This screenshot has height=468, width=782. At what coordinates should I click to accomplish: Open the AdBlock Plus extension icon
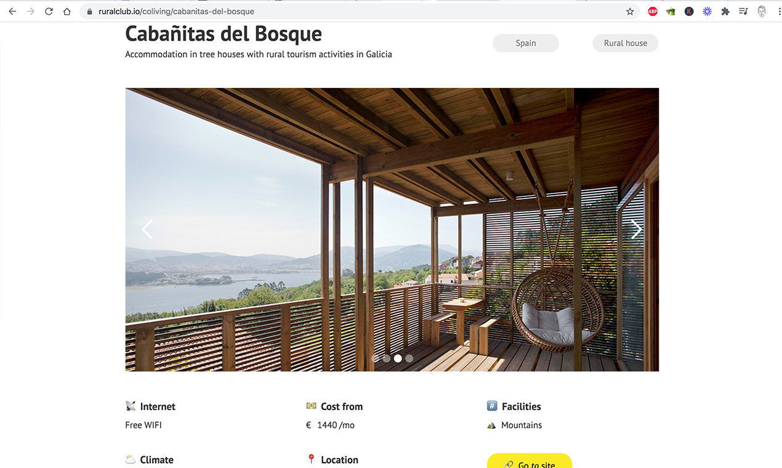653,11
